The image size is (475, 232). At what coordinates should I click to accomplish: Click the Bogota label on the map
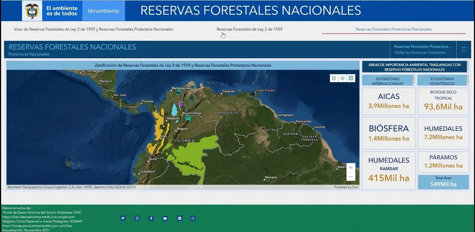pos(182,129)
